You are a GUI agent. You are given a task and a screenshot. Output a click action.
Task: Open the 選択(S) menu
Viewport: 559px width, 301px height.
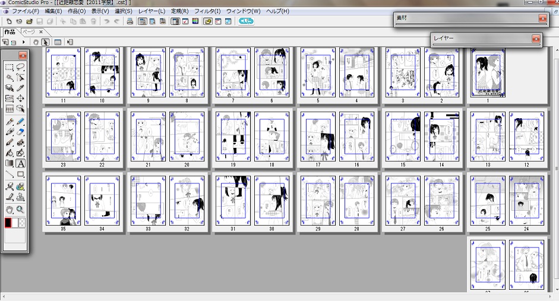pyautogui.click(x=124, y=11)
